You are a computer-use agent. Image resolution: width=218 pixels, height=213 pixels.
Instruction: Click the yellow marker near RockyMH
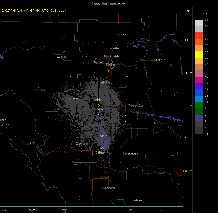[63, 51]
